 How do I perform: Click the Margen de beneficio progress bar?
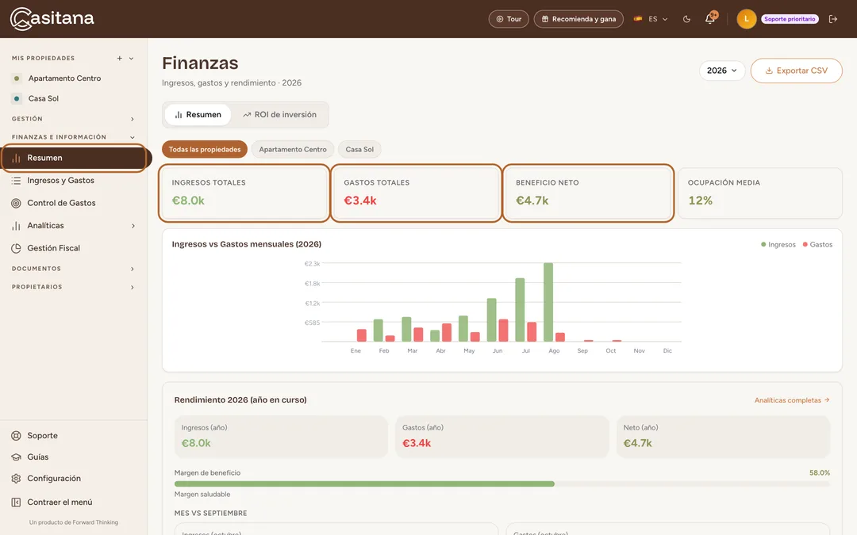pyautogui.click(x=502, y=483)
